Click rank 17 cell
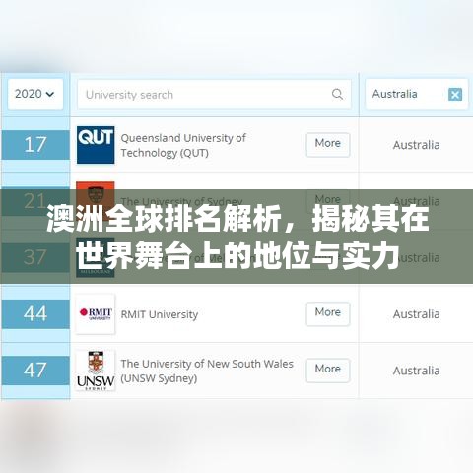 tap(35, 145)
